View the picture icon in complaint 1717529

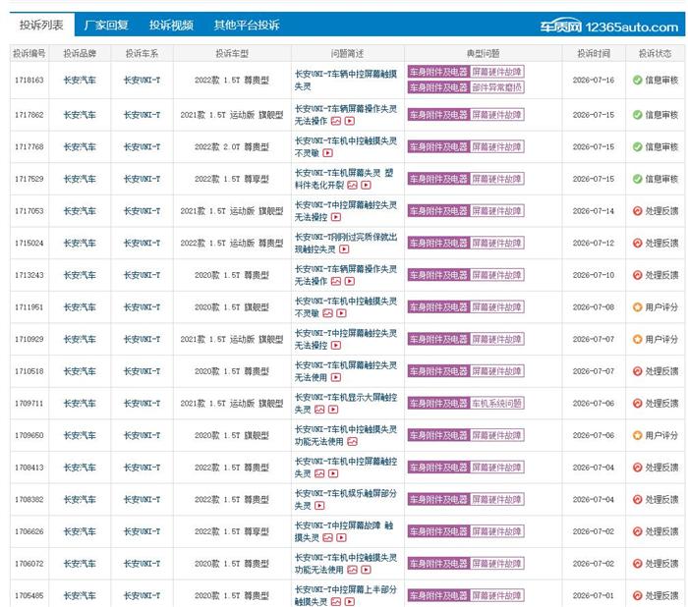(x=352, y=185)
